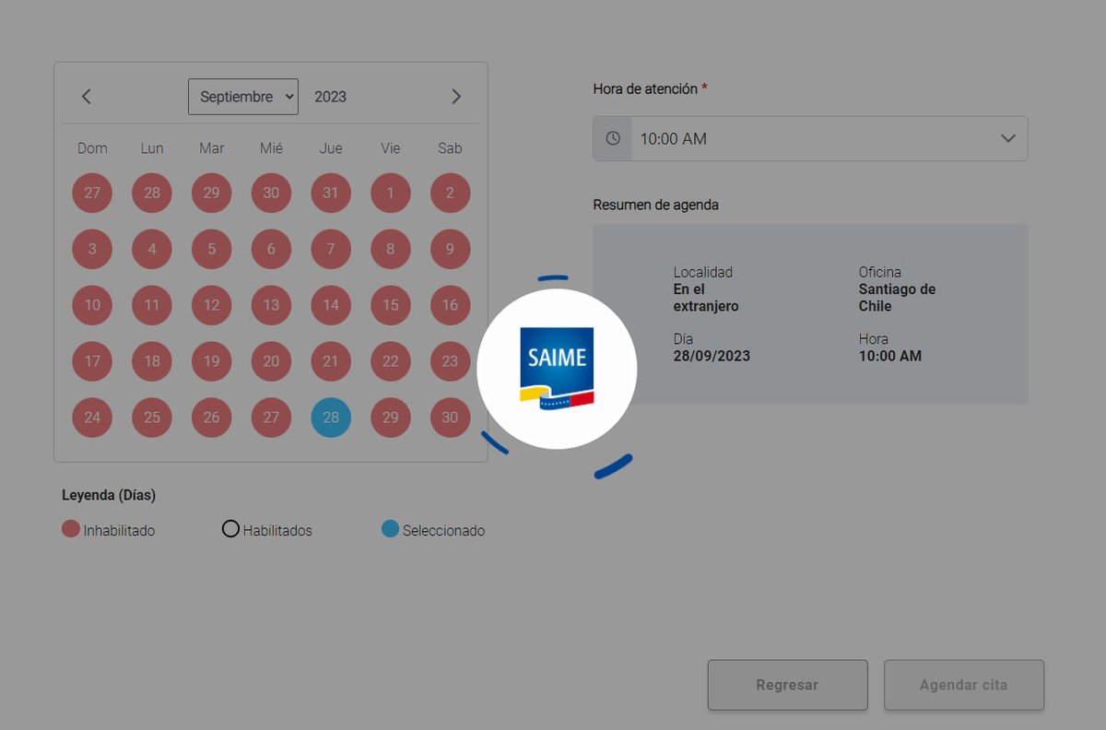Select August 31 in the first row
The width and height of the screenshot is (1106, 730).
(331, 193)
